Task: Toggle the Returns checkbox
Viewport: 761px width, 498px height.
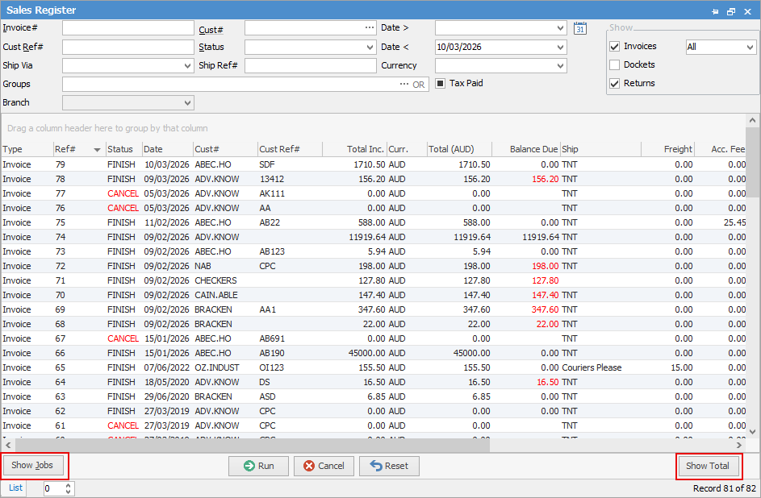Action: (x=615, y=84)
